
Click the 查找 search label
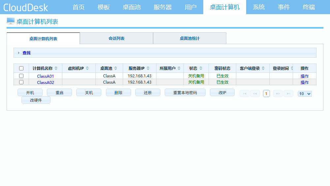tap(26, 53)
